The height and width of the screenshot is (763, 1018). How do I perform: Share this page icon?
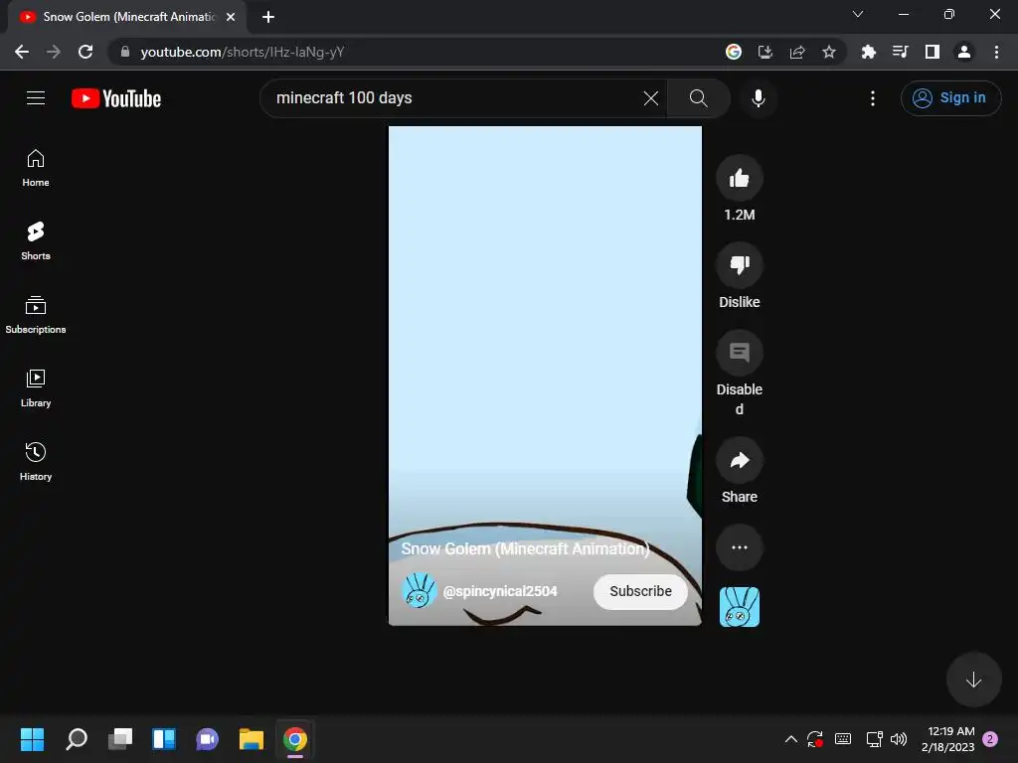796,52
